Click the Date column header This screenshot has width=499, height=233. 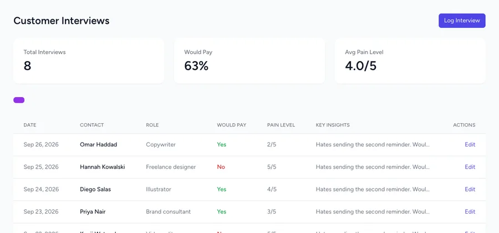coord(30,125)
